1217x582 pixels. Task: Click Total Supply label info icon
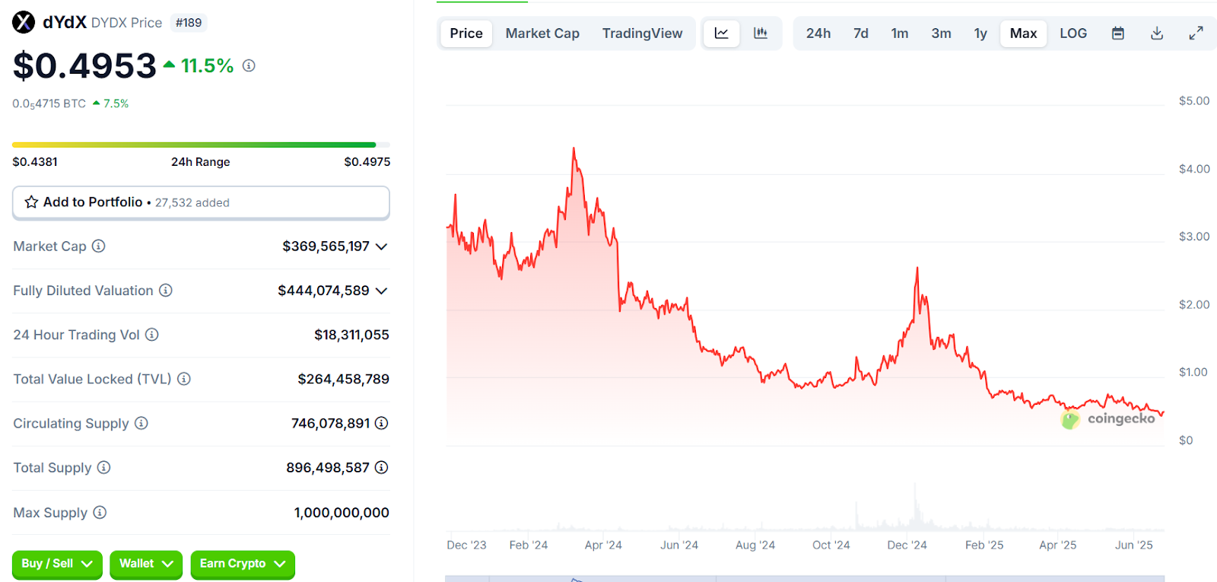click(x=104, y=467)
